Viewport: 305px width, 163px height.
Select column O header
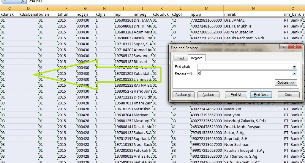pyautogui.click(x=293, y=8)
